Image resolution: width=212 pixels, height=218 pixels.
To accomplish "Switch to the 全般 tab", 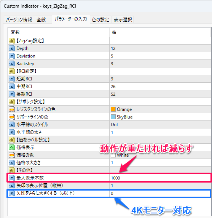I will (43, 19).
